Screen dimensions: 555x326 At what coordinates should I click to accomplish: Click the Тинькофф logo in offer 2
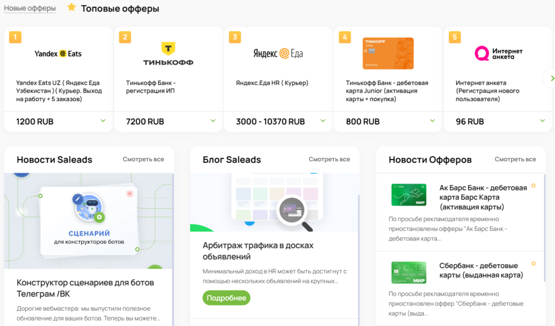(168, 54)
